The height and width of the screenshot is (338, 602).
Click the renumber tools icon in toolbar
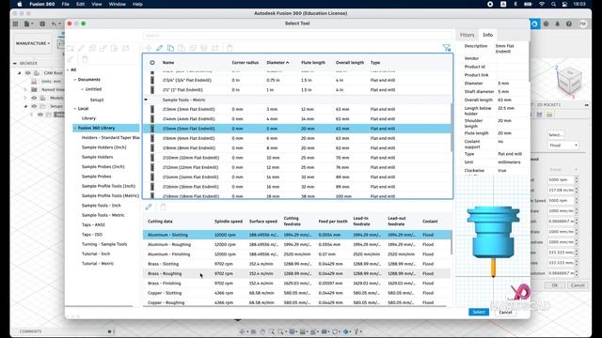(x=215, y=48)
